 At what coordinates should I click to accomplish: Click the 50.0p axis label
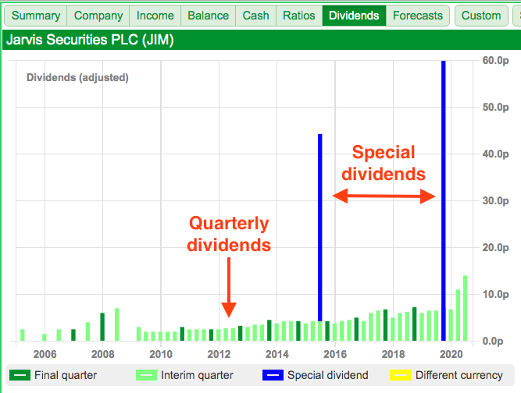pos(495,107)
